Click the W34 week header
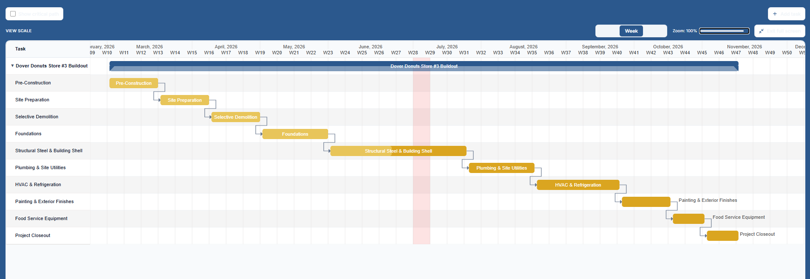810x279 pixels. point(515,53)
